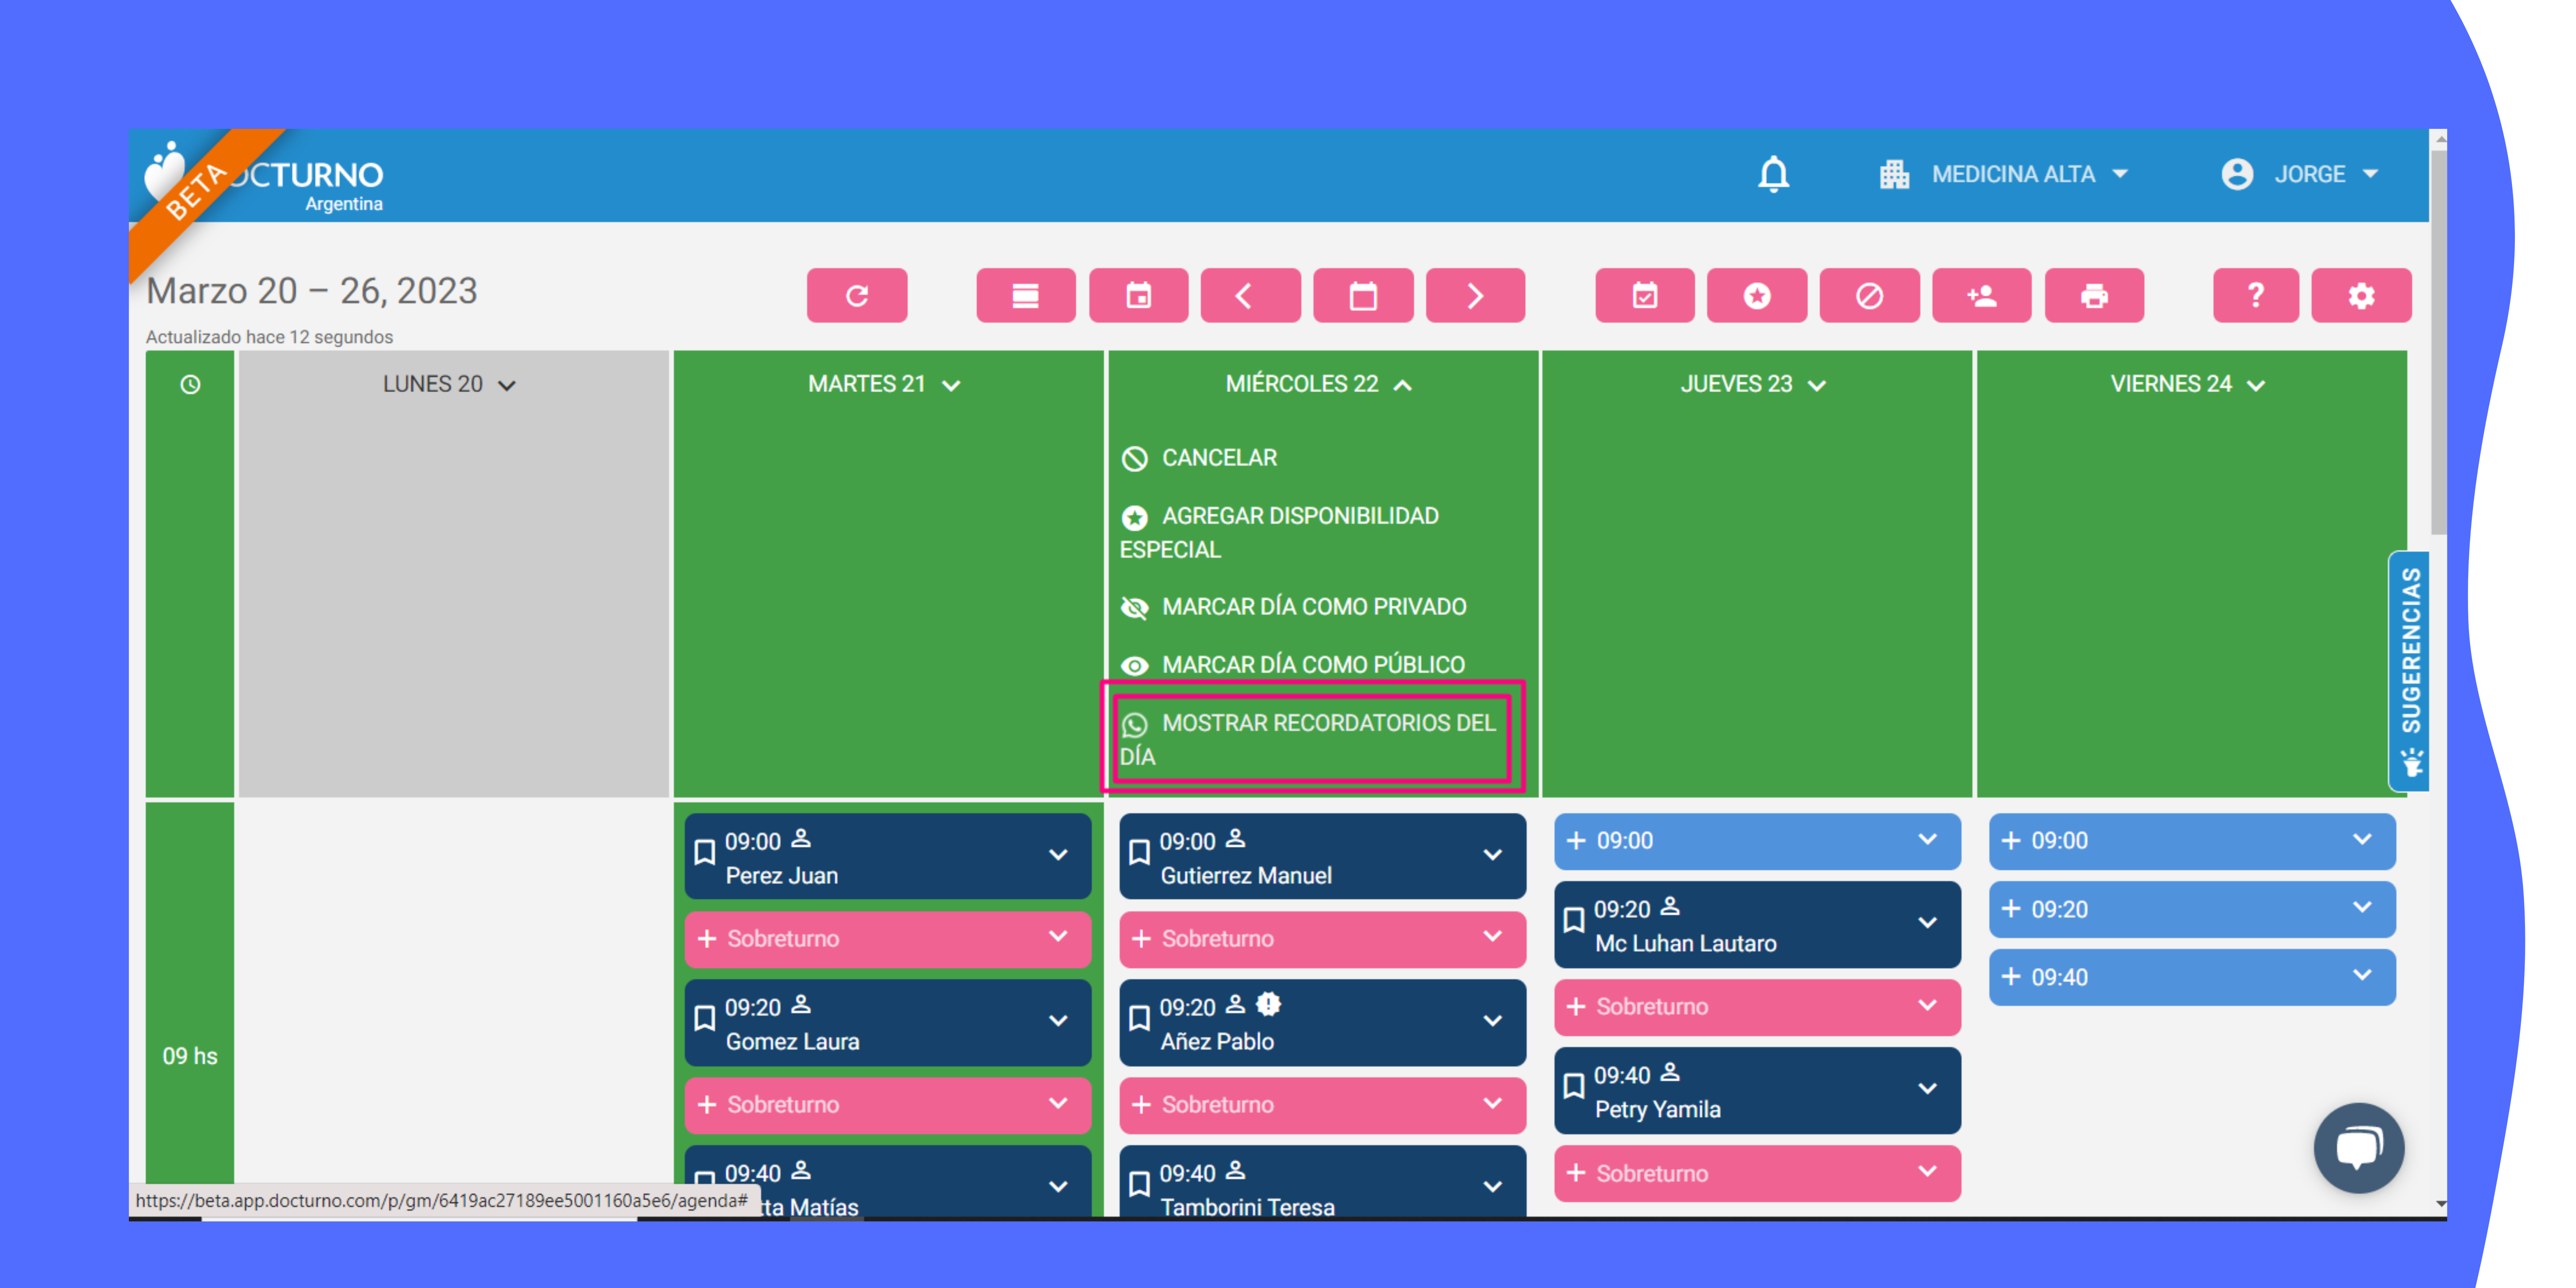
Task: Expand Petry Yamila appointment chevron
Action: (x=1927, y=1088)
